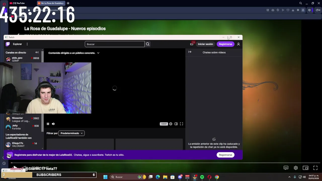Open the taskbar volume control
This screenshot has width=322, height=181.
304,177
